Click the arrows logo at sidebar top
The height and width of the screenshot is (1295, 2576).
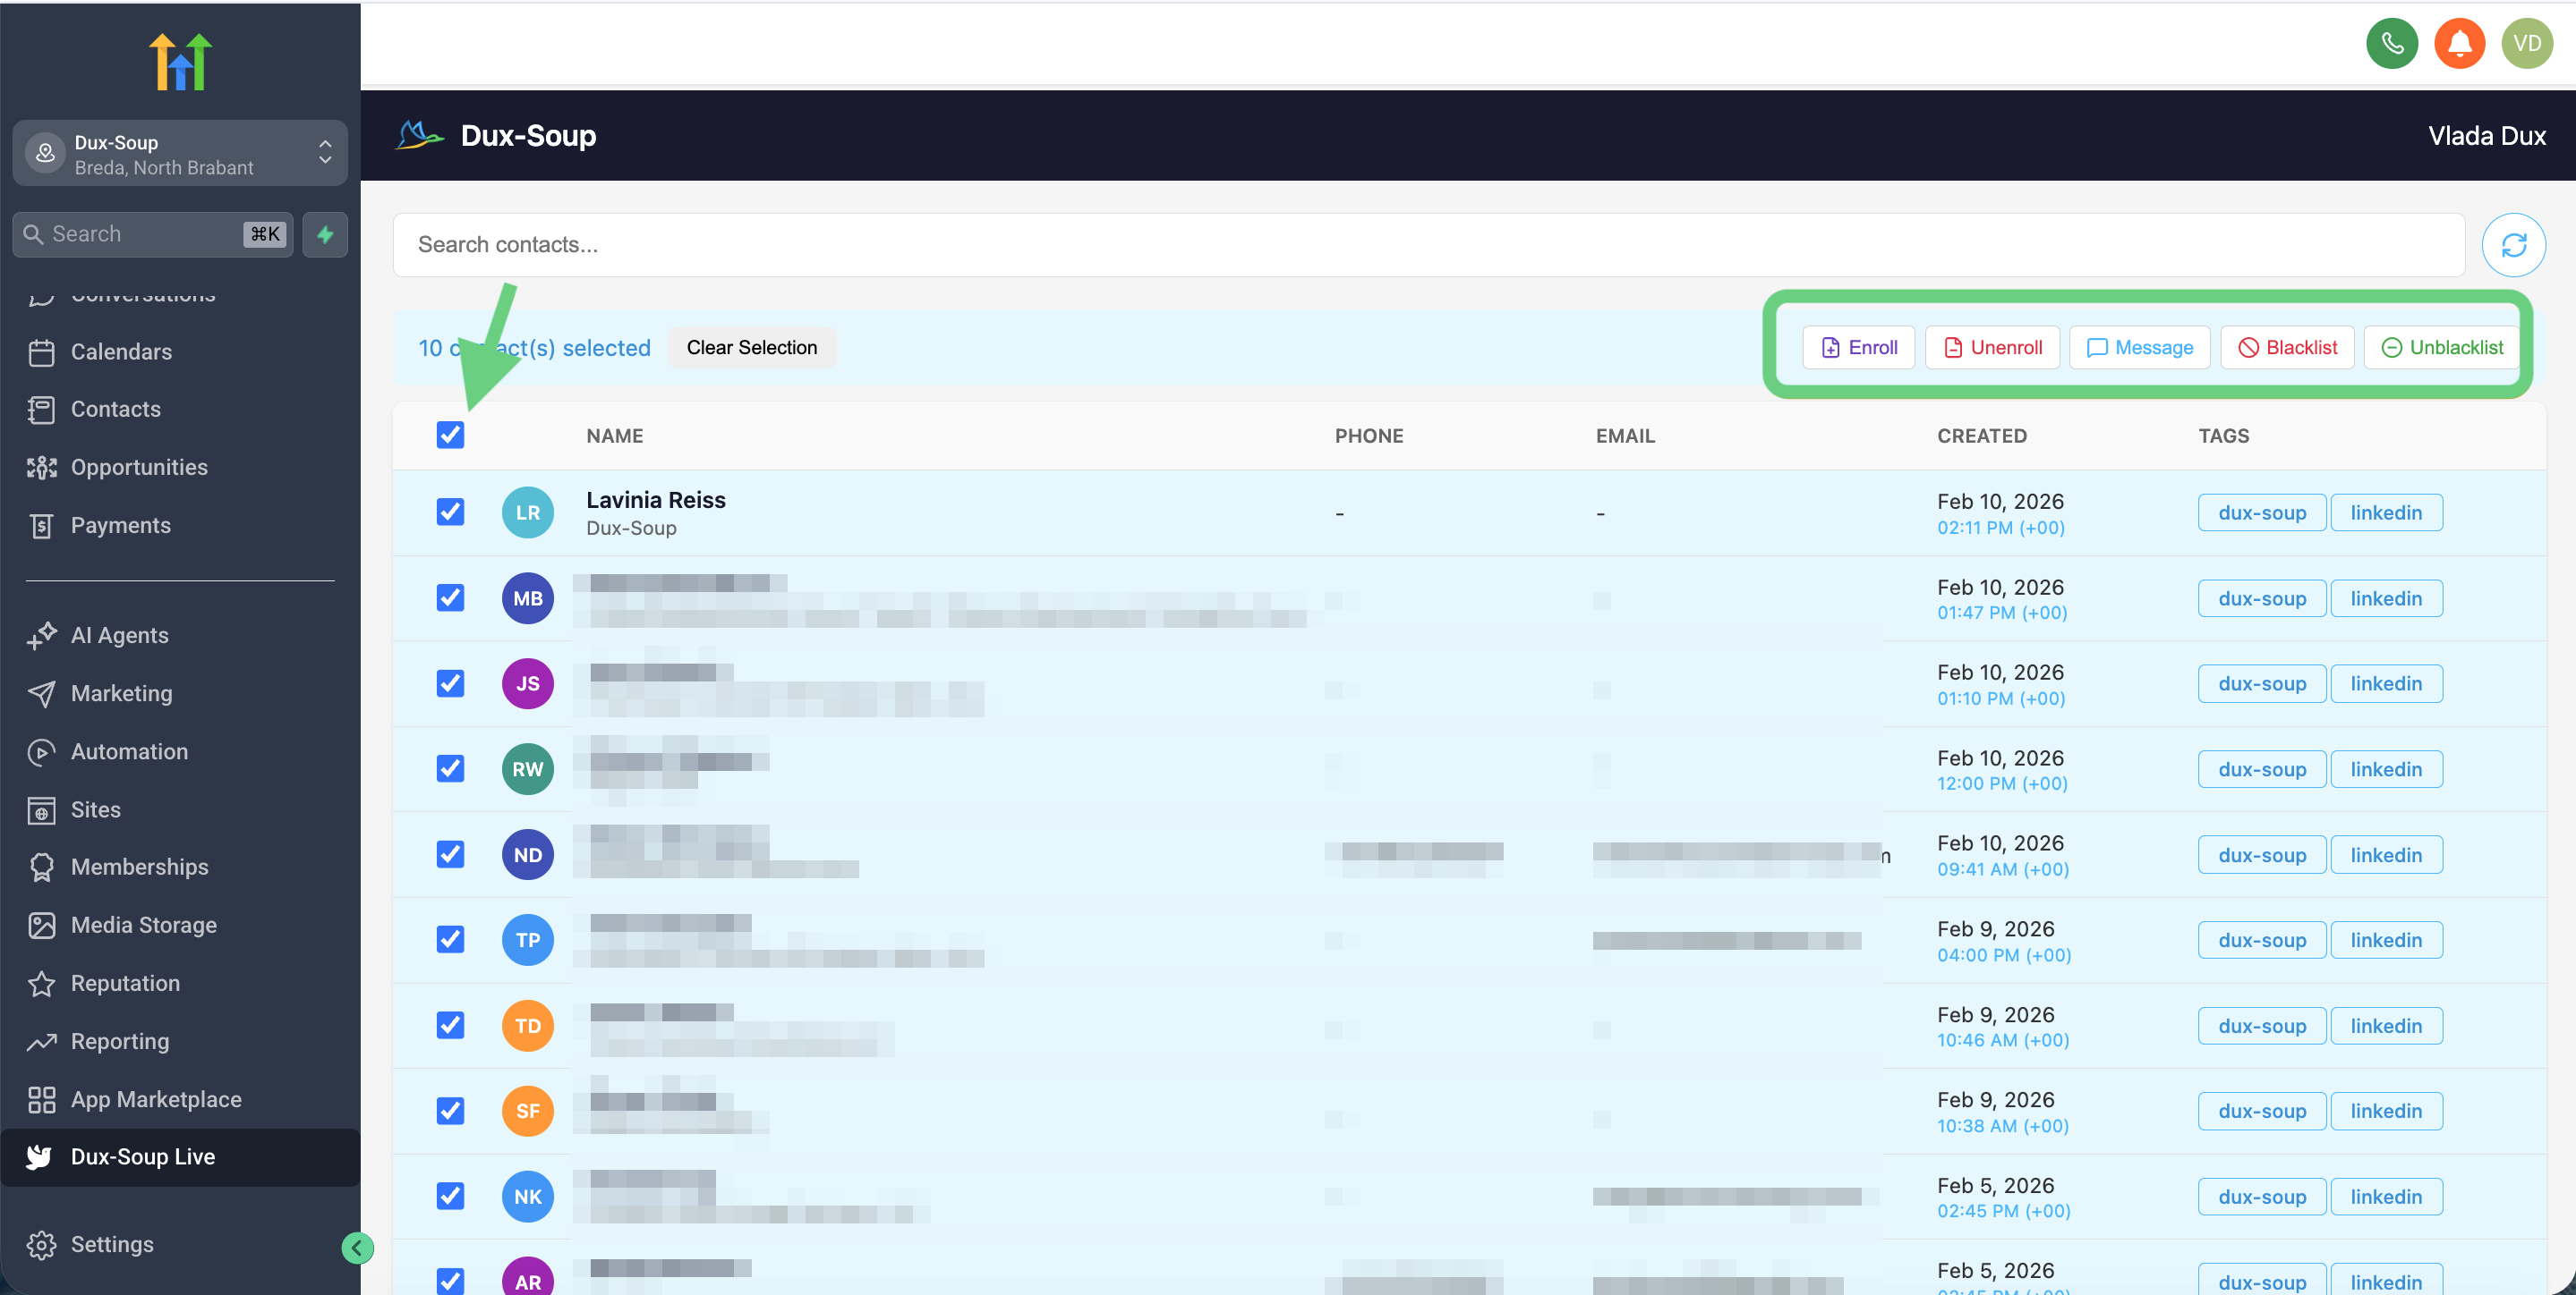point(180,61)
